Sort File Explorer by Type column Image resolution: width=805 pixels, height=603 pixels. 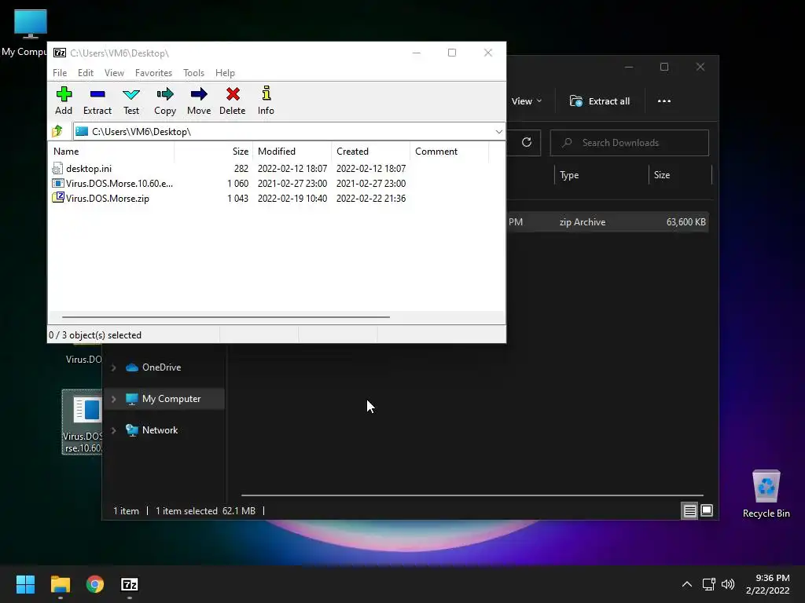[601, 175]
